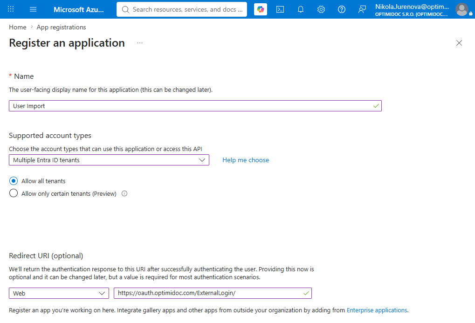This screenshot has height=323, width=475.
Task: Go to App registrations breadcrumb
Action: click(x=61, y=27)
